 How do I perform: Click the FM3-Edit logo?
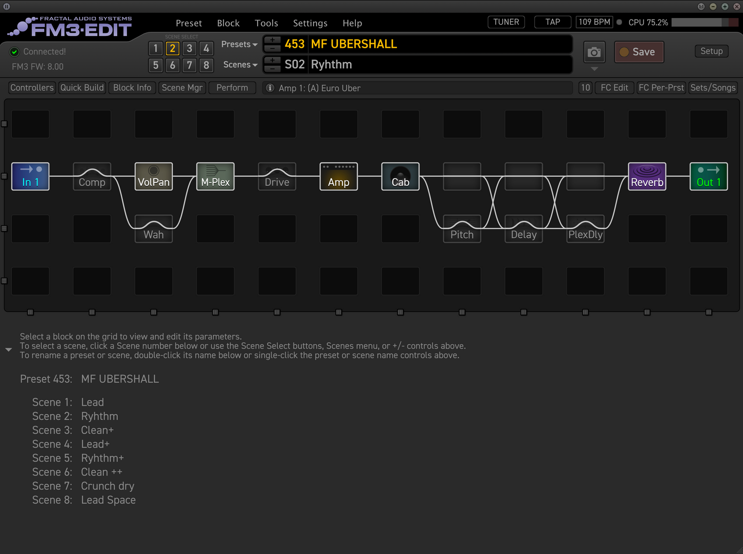point(71,27)
